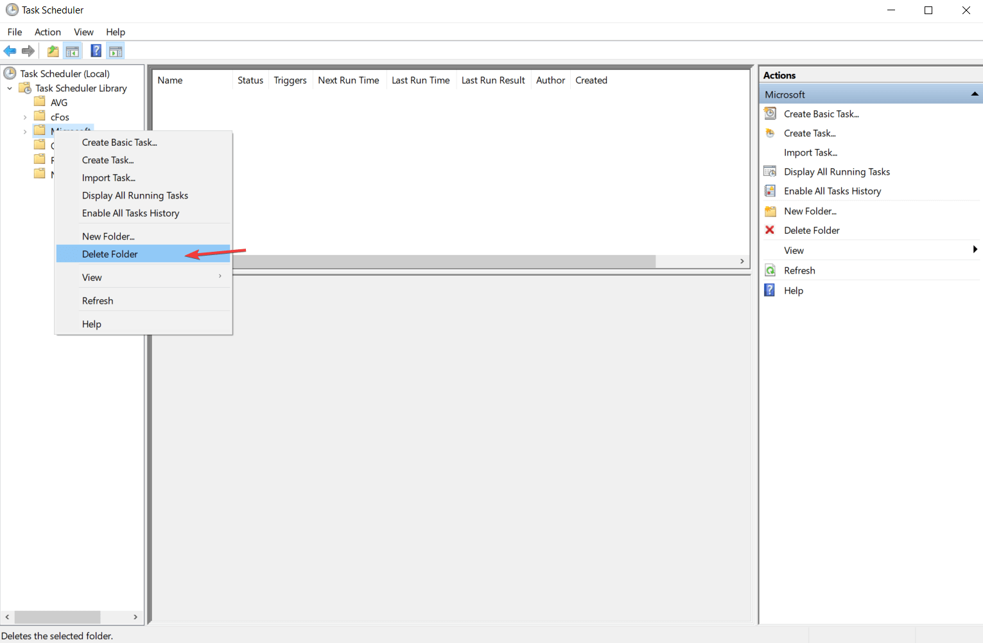The image size is (983, 643).
Task: Click New Folder in the Actions pane
Action: [x=810, y=211]
